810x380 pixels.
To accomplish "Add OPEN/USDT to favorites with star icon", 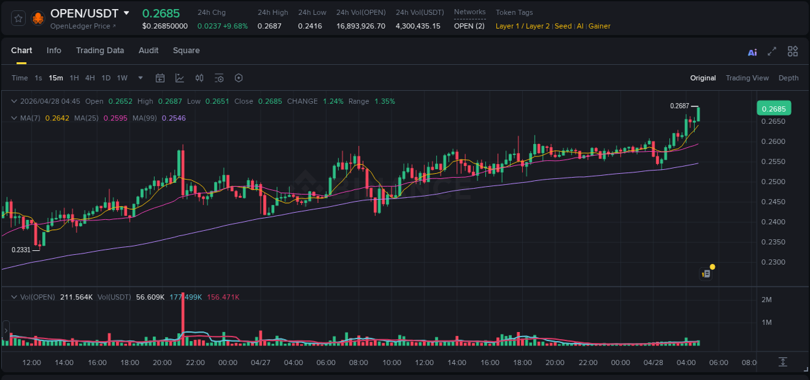I will 19,19.
